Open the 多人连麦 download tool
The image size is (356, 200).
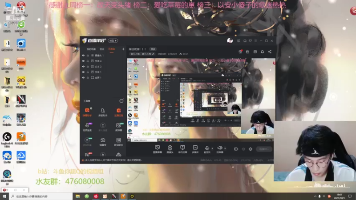point(103,127)
